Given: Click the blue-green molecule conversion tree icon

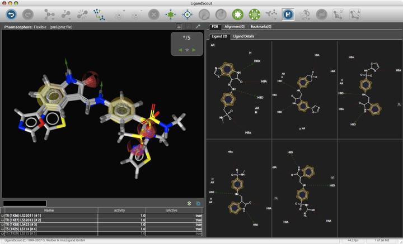Looking at the screenshot, I should point(99,15).
